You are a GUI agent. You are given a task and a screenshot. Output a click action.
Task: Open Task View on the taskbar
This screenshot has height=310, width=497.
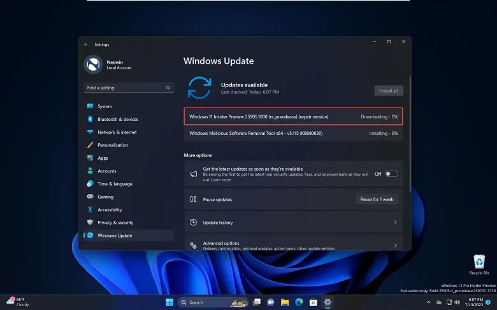(x=256, y=302)
